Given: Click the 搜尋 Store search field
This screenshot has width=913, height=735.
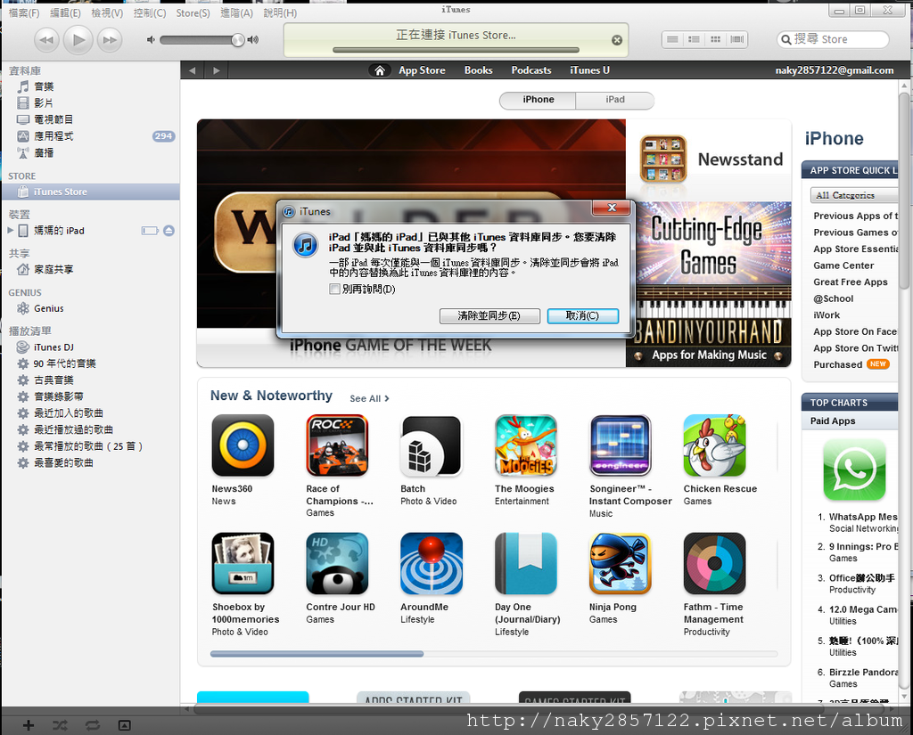Looking at the screenshot, I should pos(833,39).
